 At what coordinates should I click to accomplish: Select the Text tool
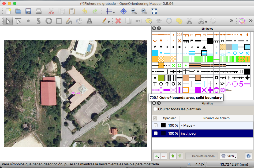(89, 21)
